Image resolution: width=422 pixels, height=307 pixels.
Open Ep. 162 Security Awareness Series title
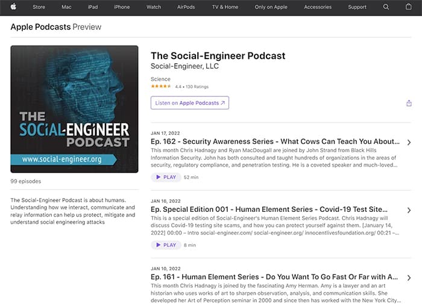click(275, 141)
